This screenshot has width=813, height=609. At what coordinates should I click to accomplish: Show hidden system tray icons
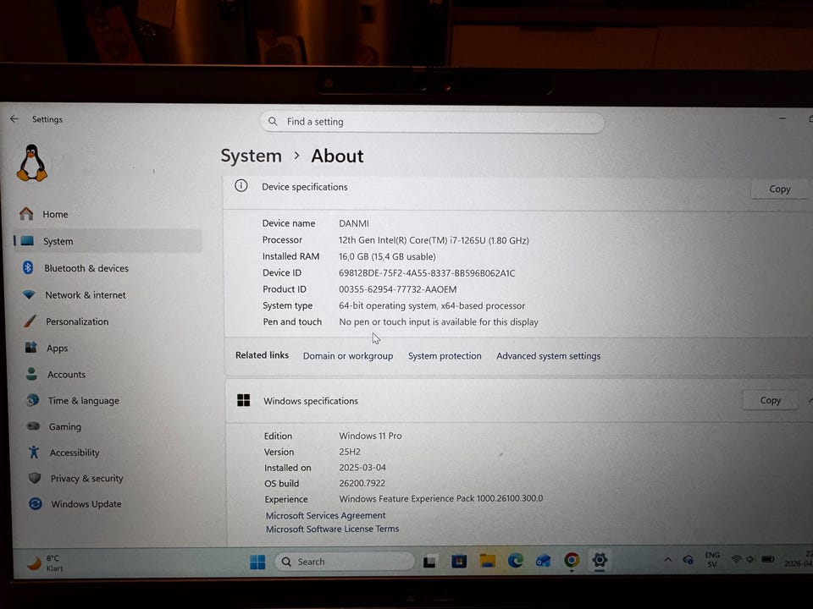coord(668,559)
